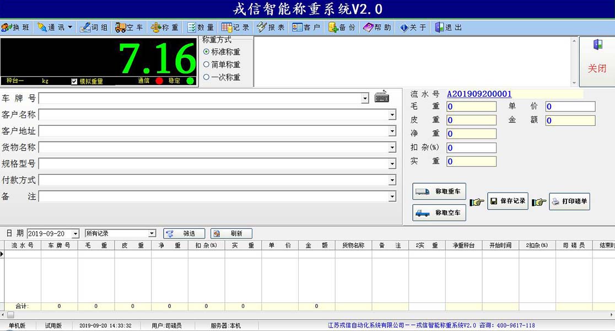Click the red 通信 indicator light

pyautogui.click(x=159, y=81)
